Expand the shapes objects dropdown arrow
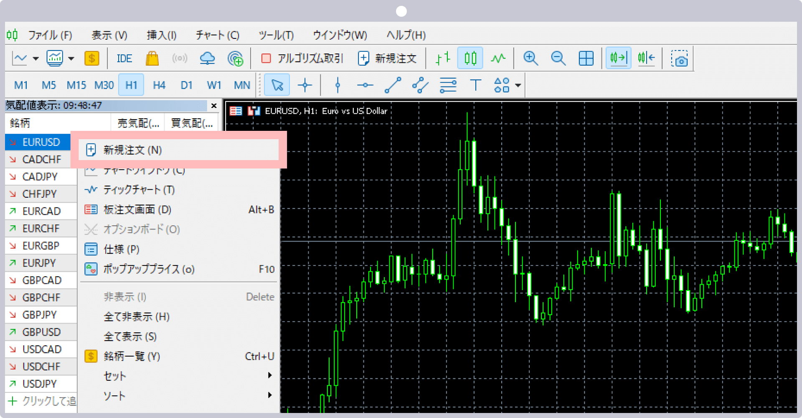802x418 pixels. 518,85
